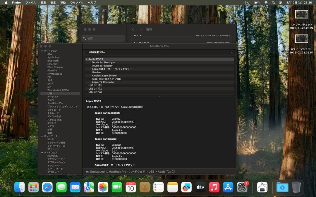The width and height of the screenshot is (316, 197).
Task: Open the input source menu icon
Action: (x=248, y=3)
